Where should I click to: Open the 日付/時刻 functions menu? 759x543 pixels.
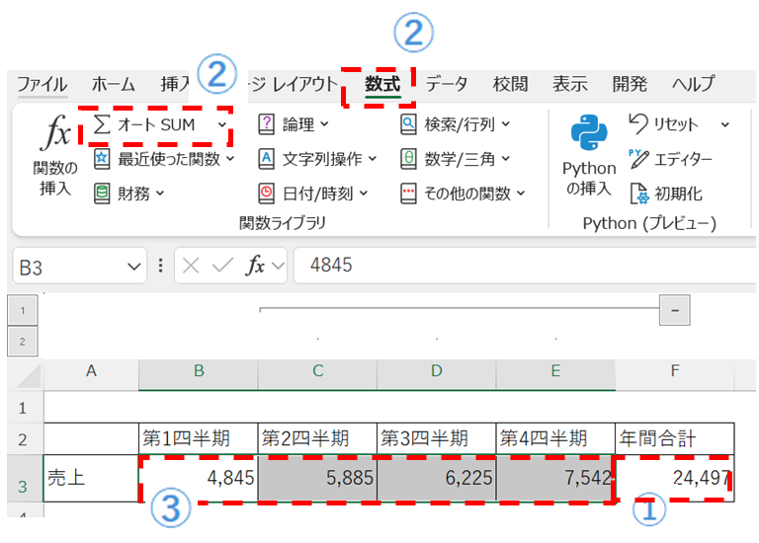coord(312,194)
